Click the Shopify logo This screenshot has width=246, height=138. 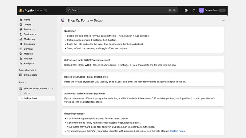[26, 10]
